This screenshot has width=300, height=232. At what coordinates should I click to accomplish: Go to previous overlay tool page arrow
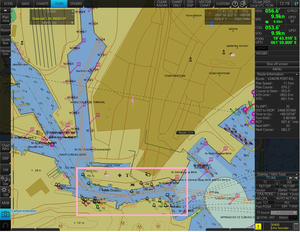point(290,178)
